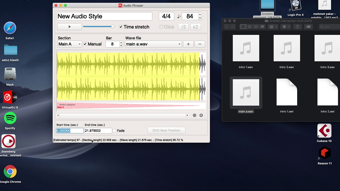340x191 pixels.
Task: Open the Reason 11 shortcut
Action: pyautogui.click(x=325, y=153)
